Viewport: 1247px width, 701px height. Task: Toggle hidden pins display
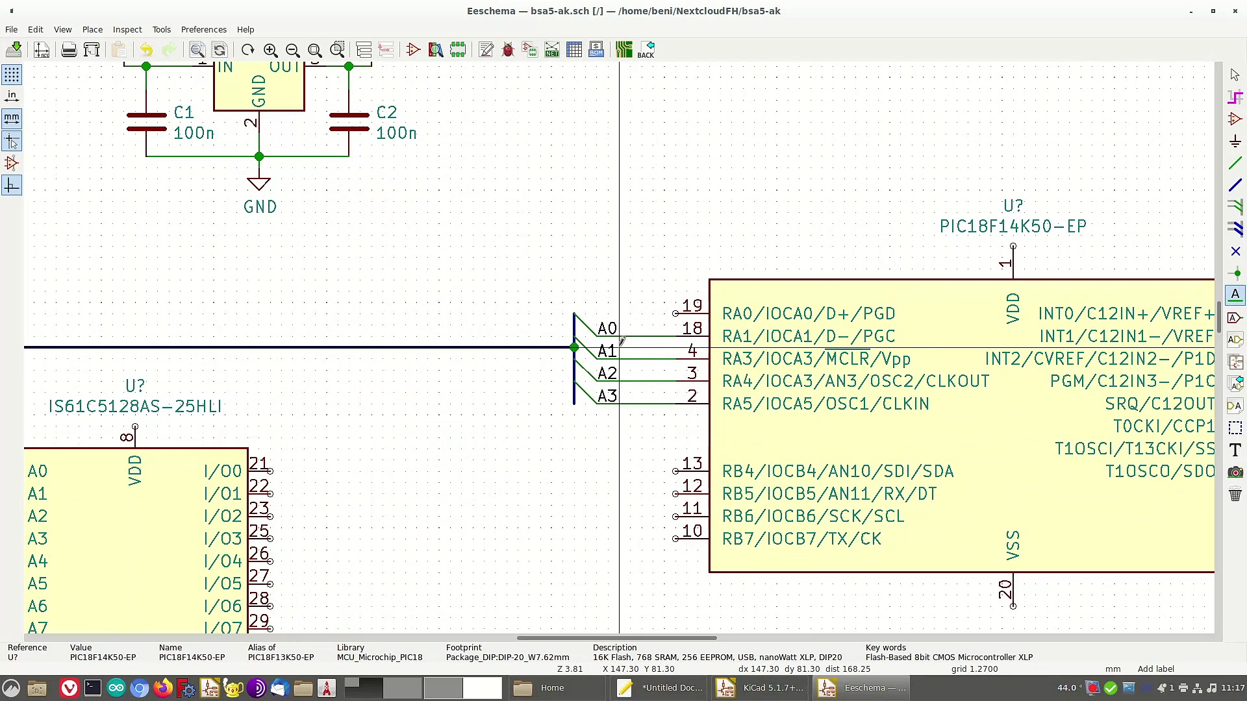pos(12,163)
